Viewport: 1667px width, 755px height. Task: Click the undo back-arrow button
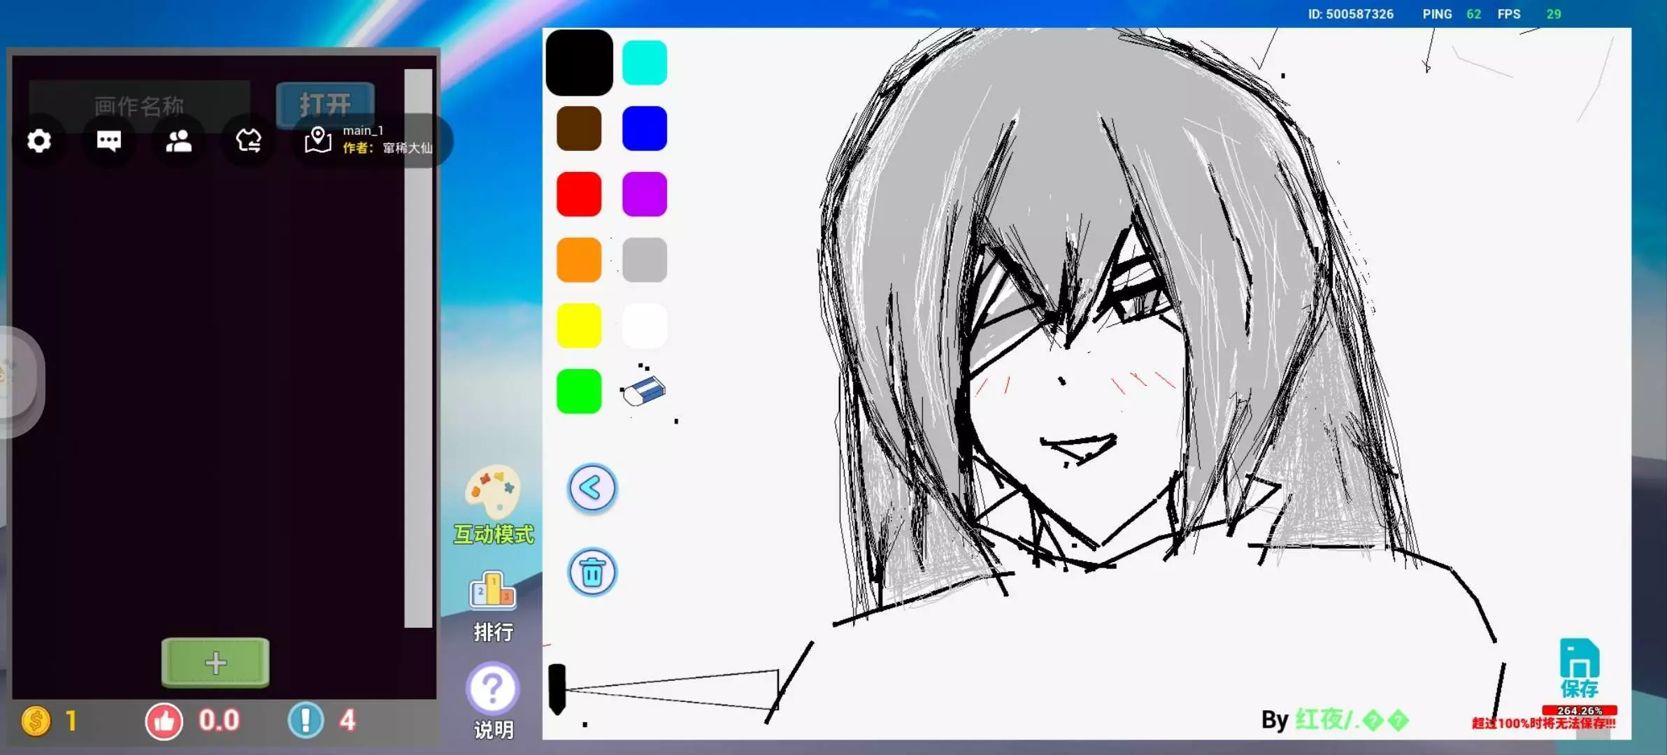(592, 488)
